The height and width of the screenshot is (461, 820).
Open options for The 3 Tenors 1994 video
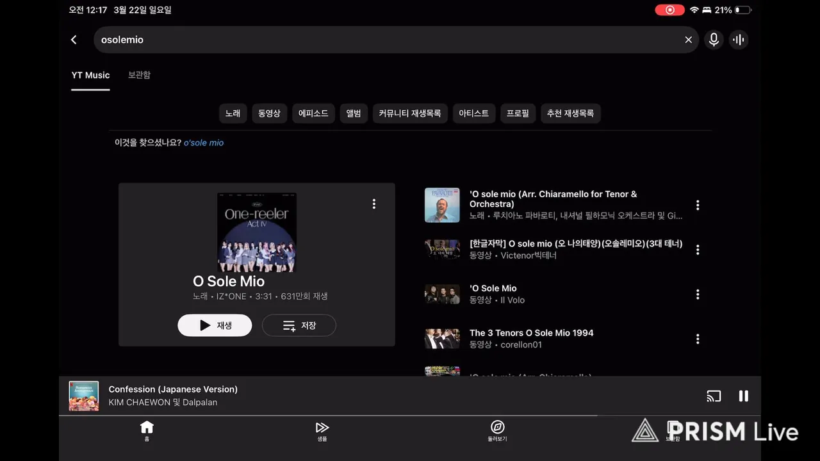[698, 339]
